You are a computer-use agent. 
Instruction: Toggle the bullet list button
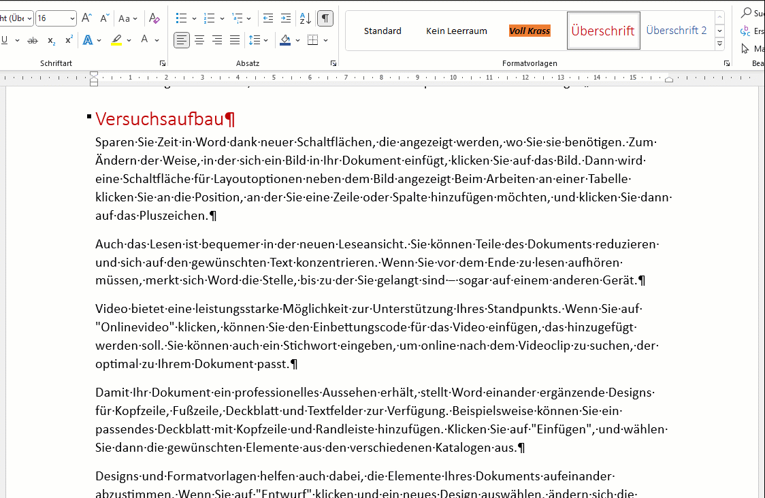(181, 18)
